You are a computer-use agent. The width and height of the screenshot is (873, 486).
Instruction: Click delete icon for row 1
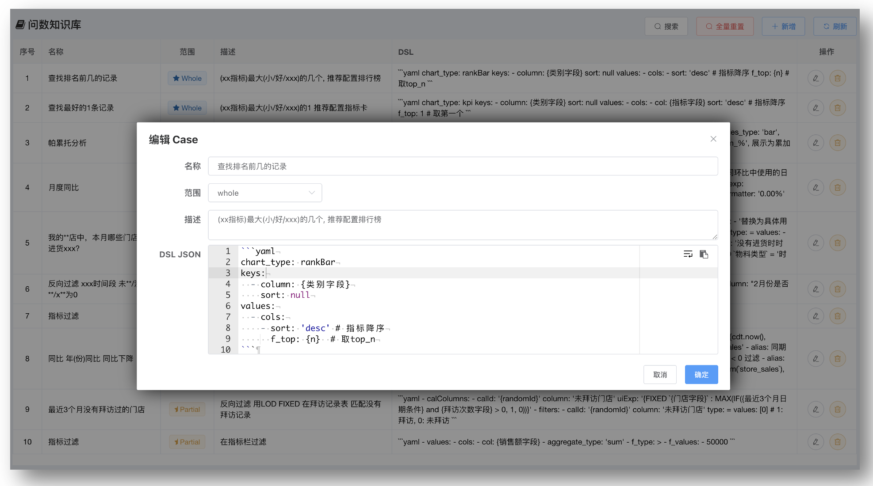[x=838, y=78]
